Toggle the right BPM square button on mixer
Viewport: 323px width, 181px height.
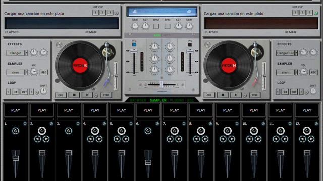pyautogui.click(x=167, y=26)
